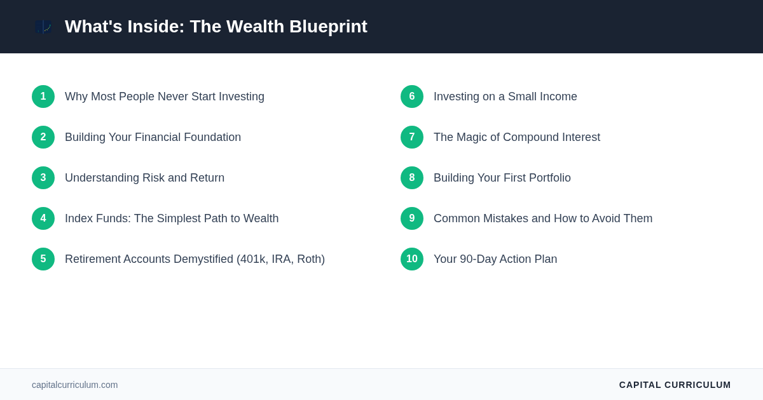
Task: Click the CAPITAL CURRICULUM brand text
Action: tap(675, 385)
